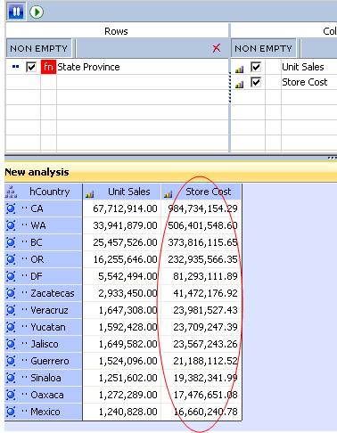Image resolution: width=337 pixels, height=433 pixels.
Task: Click the red fn icon beside State Province
Action: [x=48, y=67]
